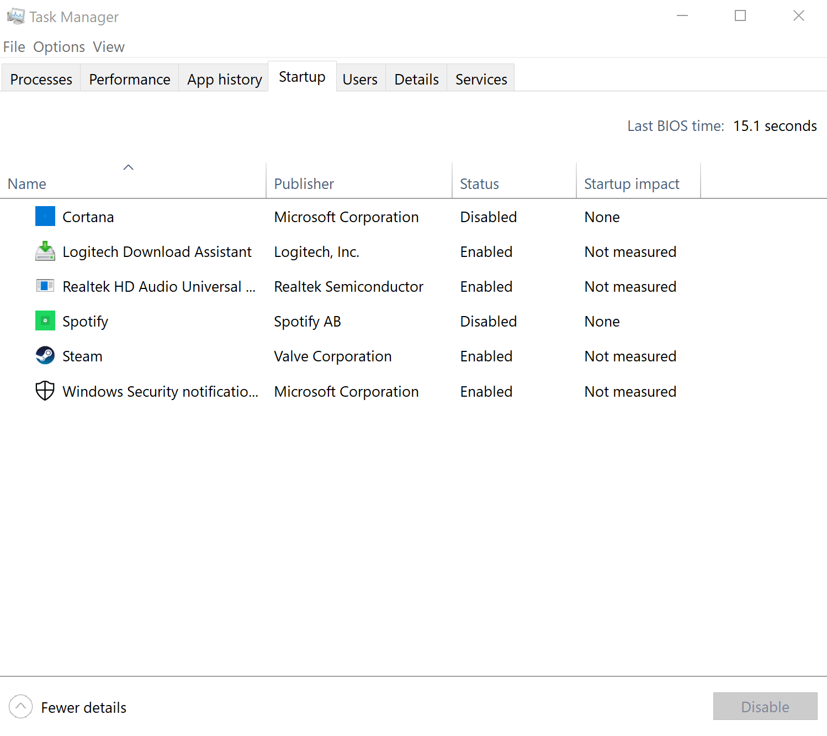Maximize the Task Manager window

(740, 15)
